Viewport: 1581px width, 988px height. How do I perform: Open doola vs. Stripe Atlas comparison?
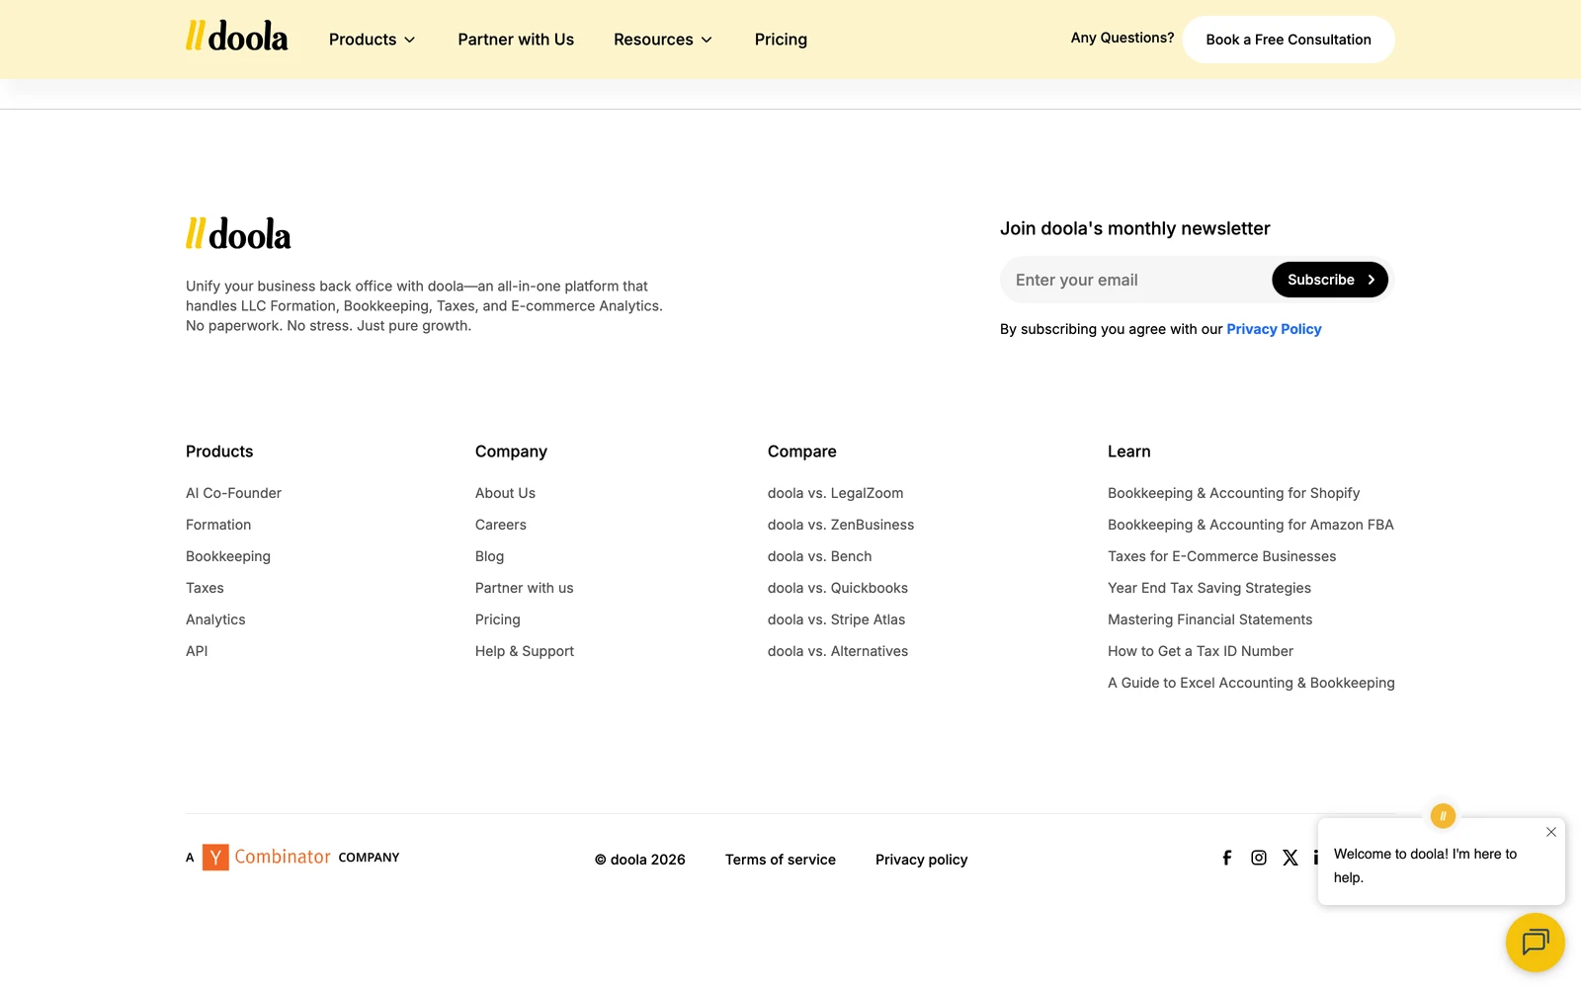pos(836,619)
